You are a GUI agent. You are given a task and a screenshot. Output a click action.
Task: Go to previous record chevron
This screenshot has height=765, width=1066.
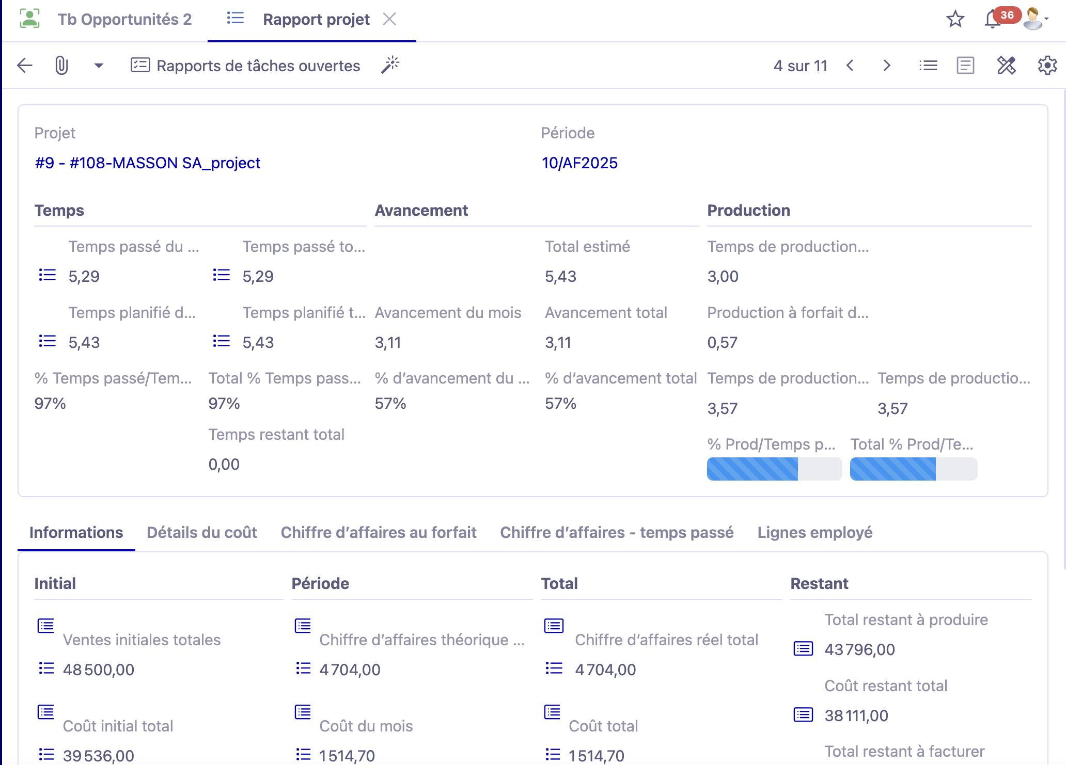tap(850, 66)
